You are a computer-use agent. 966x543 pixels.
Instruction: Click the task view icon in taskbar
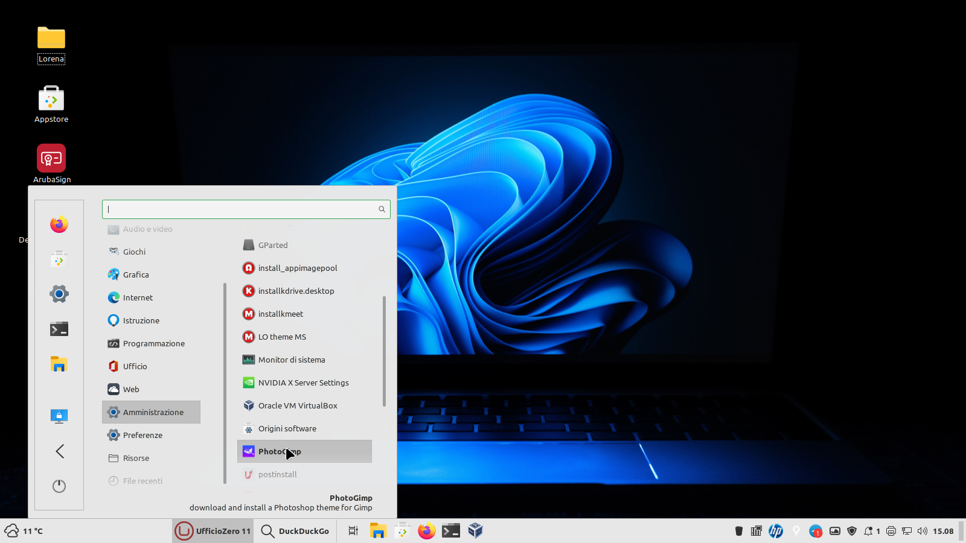[x=353, y=531]
